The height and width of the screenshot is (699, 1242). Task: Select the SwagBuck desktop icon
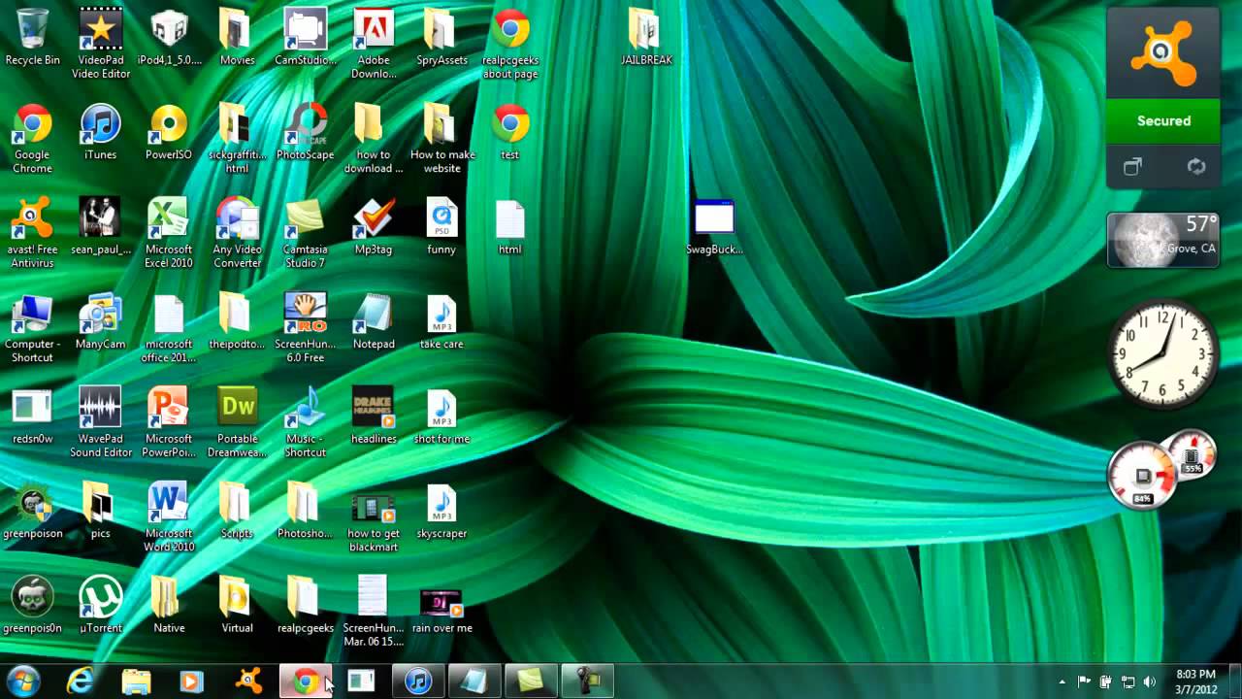pyautogui.click(x=714, y=227)
